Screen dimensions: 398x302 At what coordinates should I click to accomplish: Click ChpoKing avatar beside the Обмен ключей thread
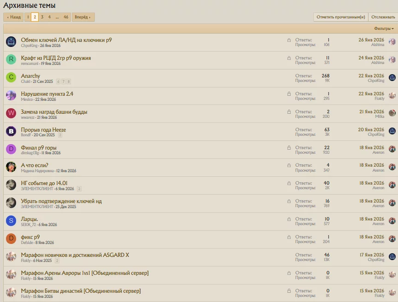pyautogui.click(x=11, y=42)
